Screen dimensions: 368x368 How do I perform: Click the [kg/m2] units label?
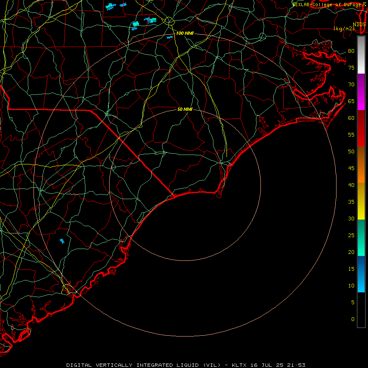tap(344, 29)
